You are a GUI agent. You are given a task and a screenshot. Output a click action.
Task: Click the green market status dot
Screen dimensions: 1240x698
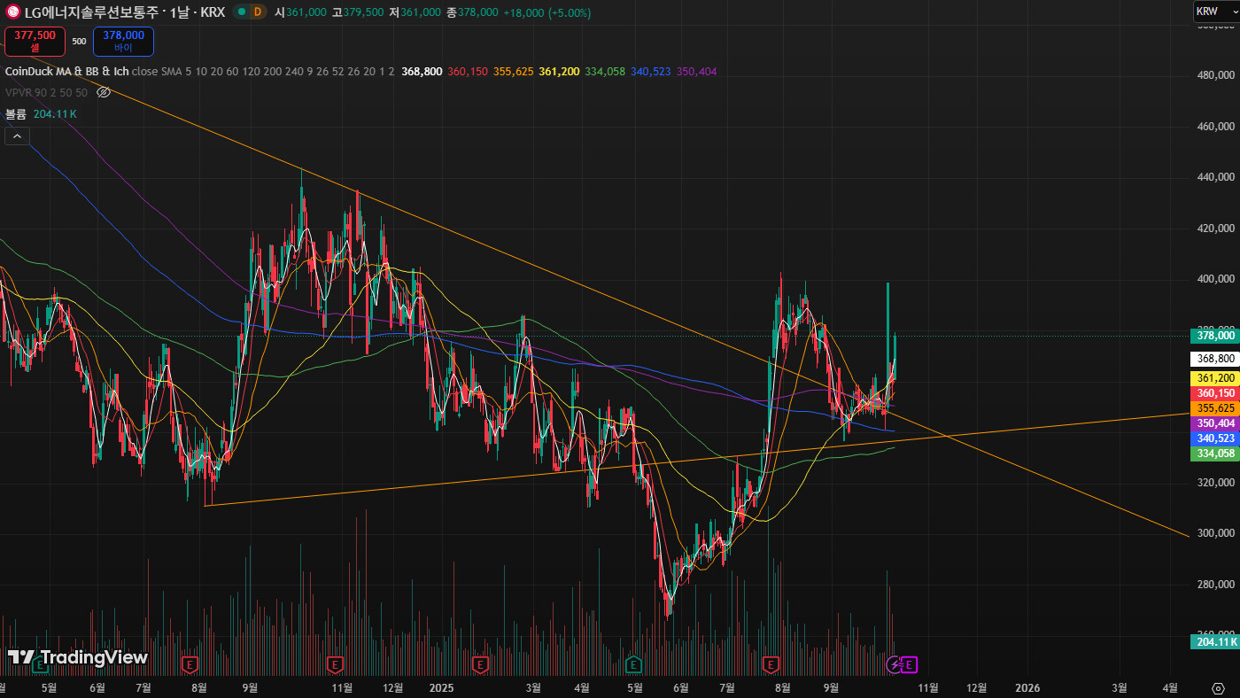[240, 12]
